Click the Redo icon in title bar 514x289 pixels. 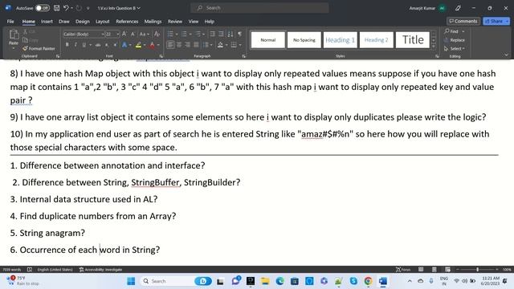pos(79,8)
